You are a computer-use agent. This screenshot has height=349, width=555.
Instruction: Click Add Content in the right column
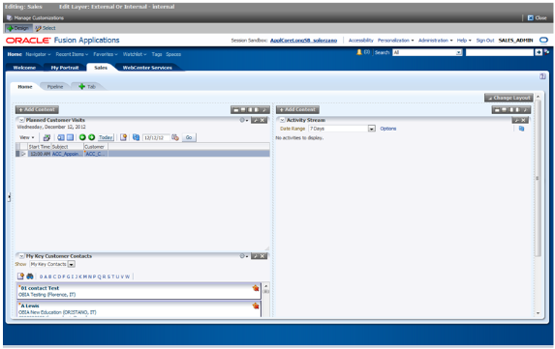pyautogui.click(x=297, y=110)
